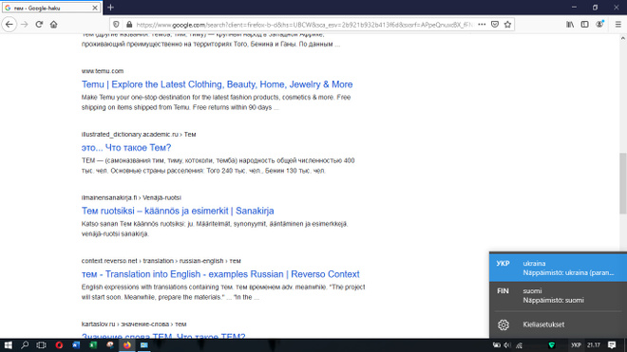
Task: Select suomi keyboard language
Action: tap(558, 296)
